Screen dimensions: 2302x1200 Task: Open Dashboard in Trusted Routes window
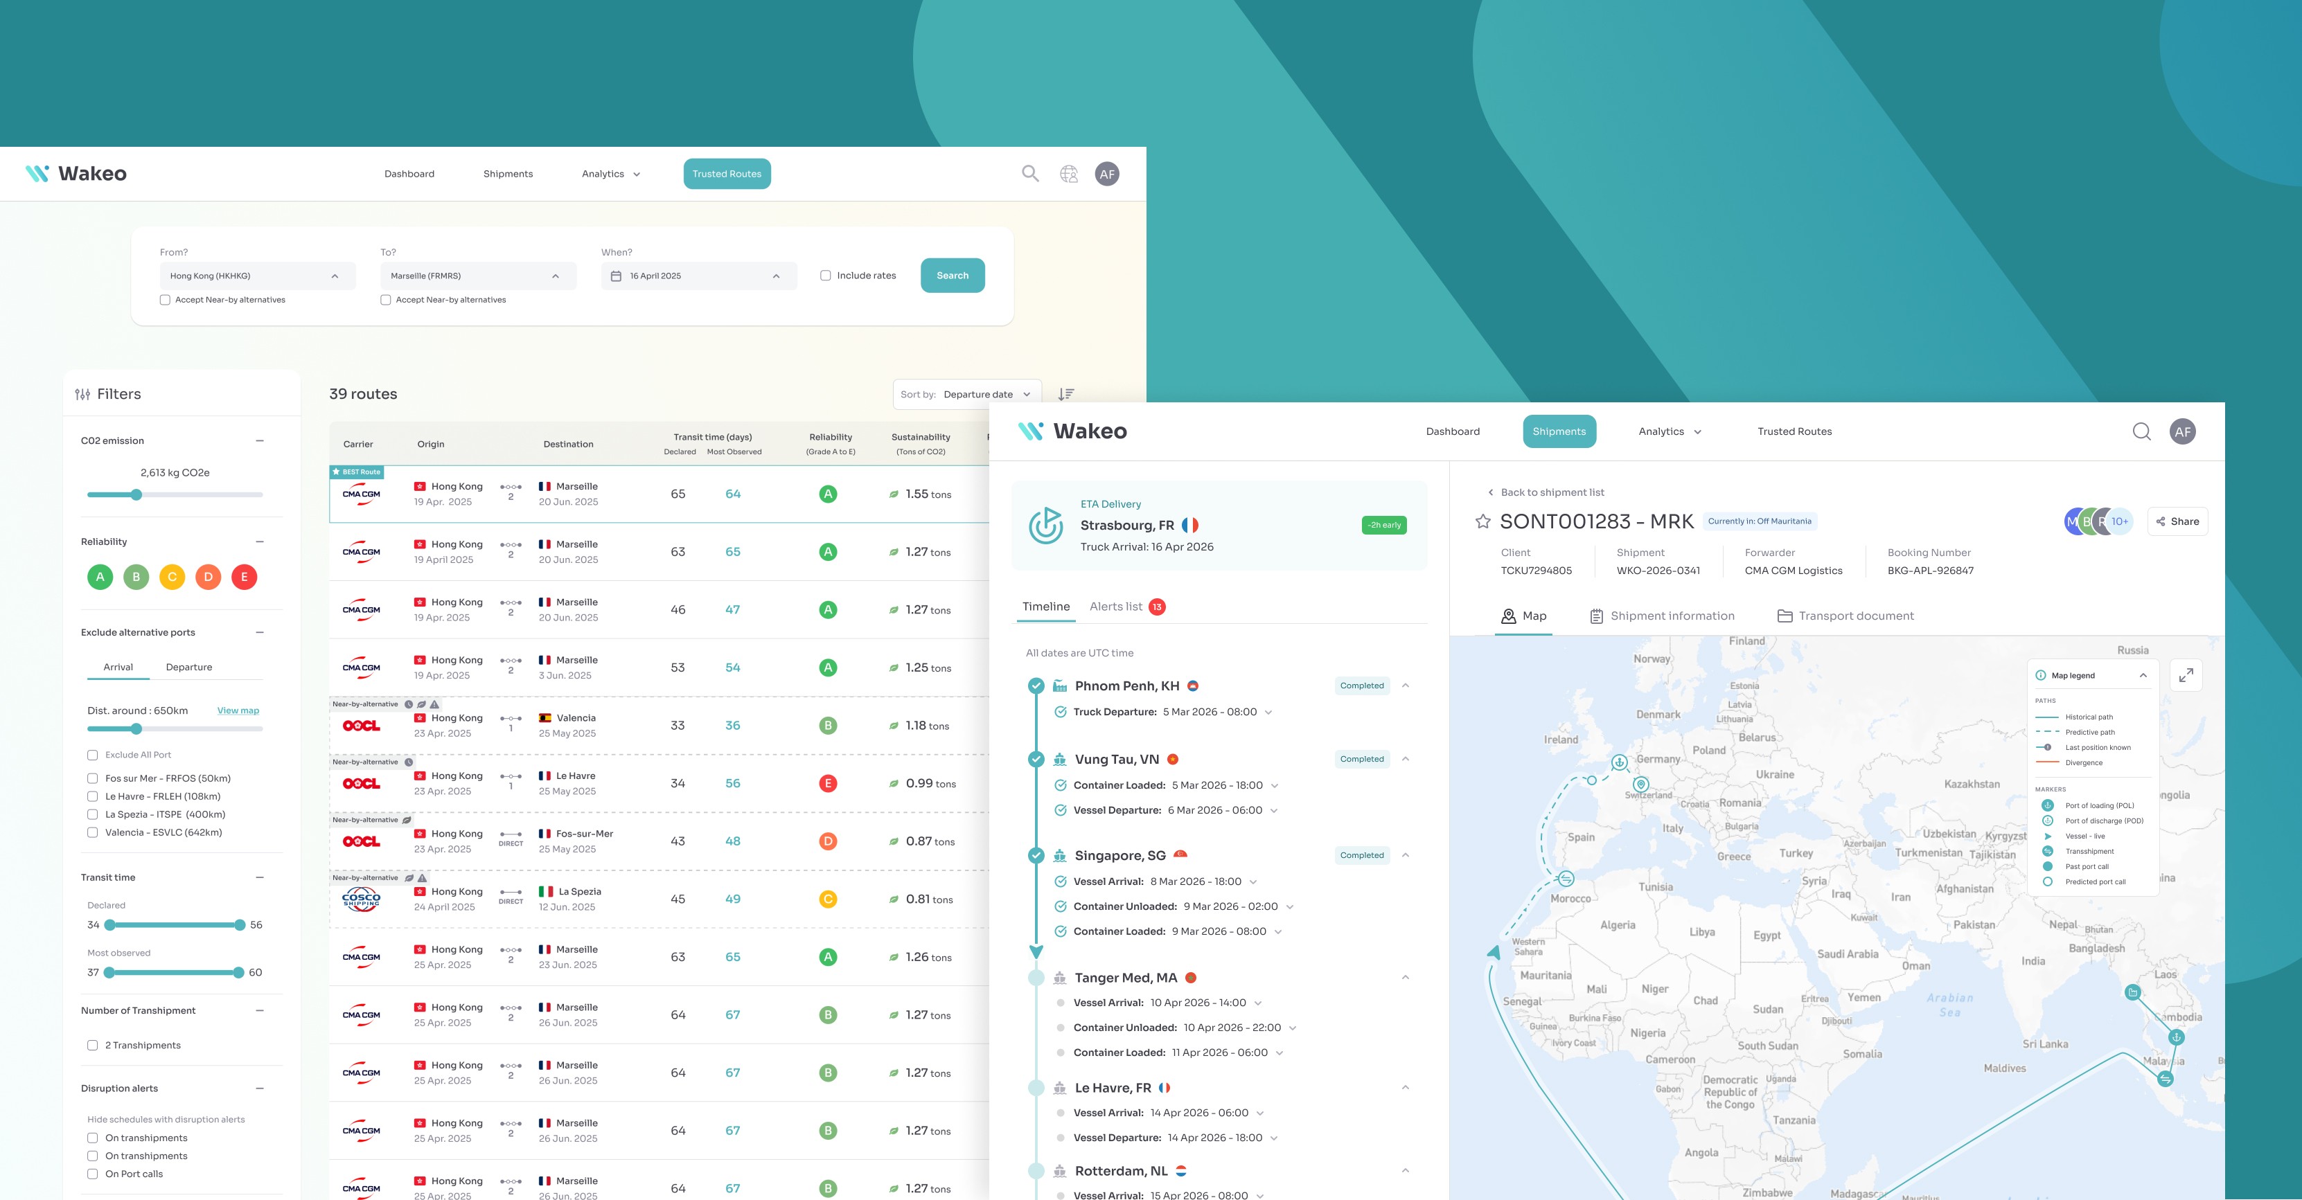[x=409, y=174]
